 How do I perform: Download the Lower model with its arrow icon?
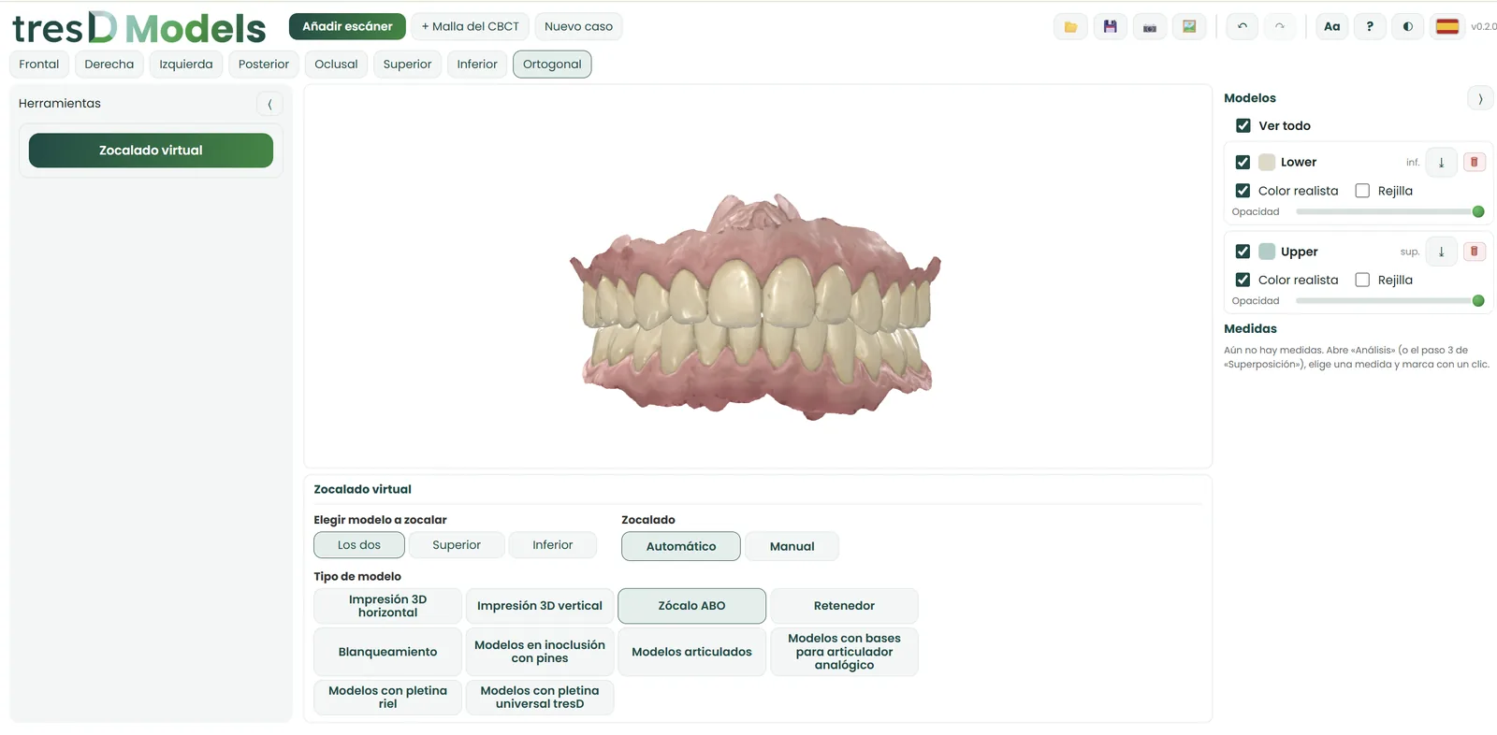[x=1441, y=162]
